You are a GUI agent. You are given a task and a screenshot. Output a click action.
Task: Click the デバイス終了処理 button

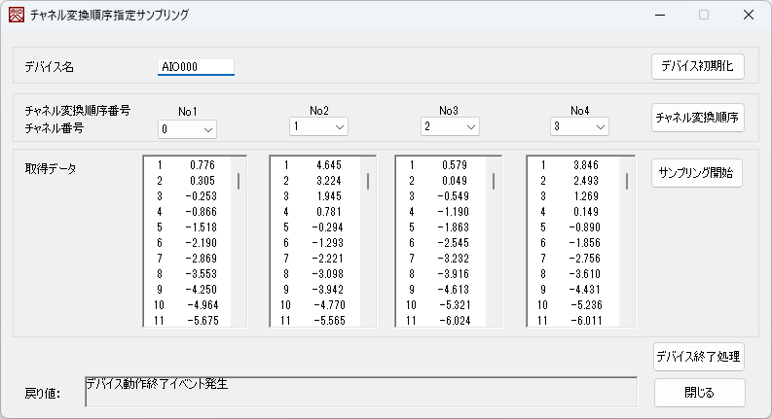[x=699, y=357]
